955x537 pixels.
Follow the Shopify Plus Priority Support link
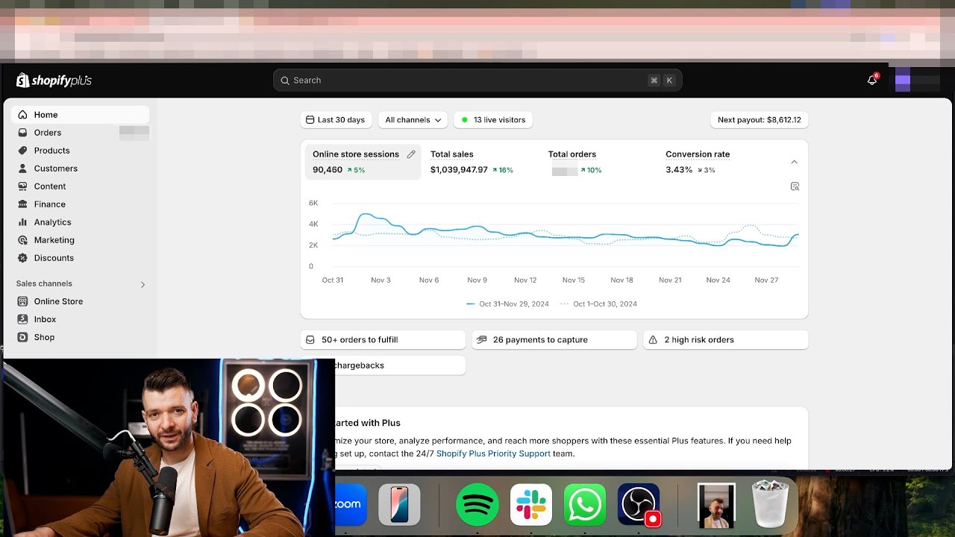click(493, 453)
